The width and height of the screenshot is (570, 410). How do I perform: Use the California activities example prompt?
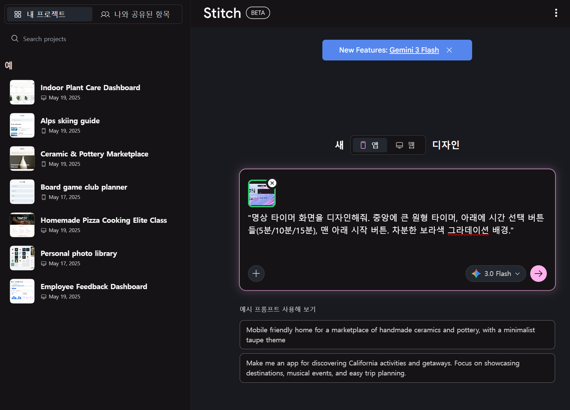pos(397,368)
